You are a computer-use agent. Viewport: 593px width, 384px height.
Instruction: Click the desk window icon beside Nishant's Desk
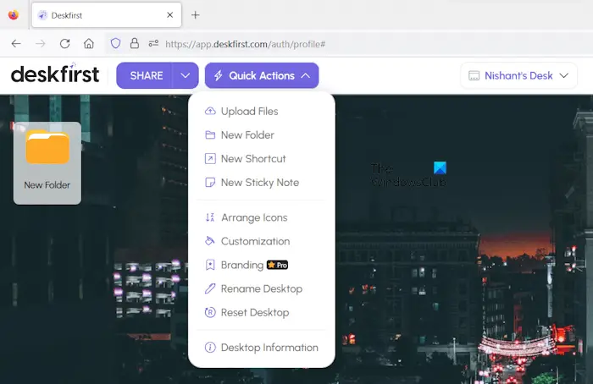pos(474,75)
